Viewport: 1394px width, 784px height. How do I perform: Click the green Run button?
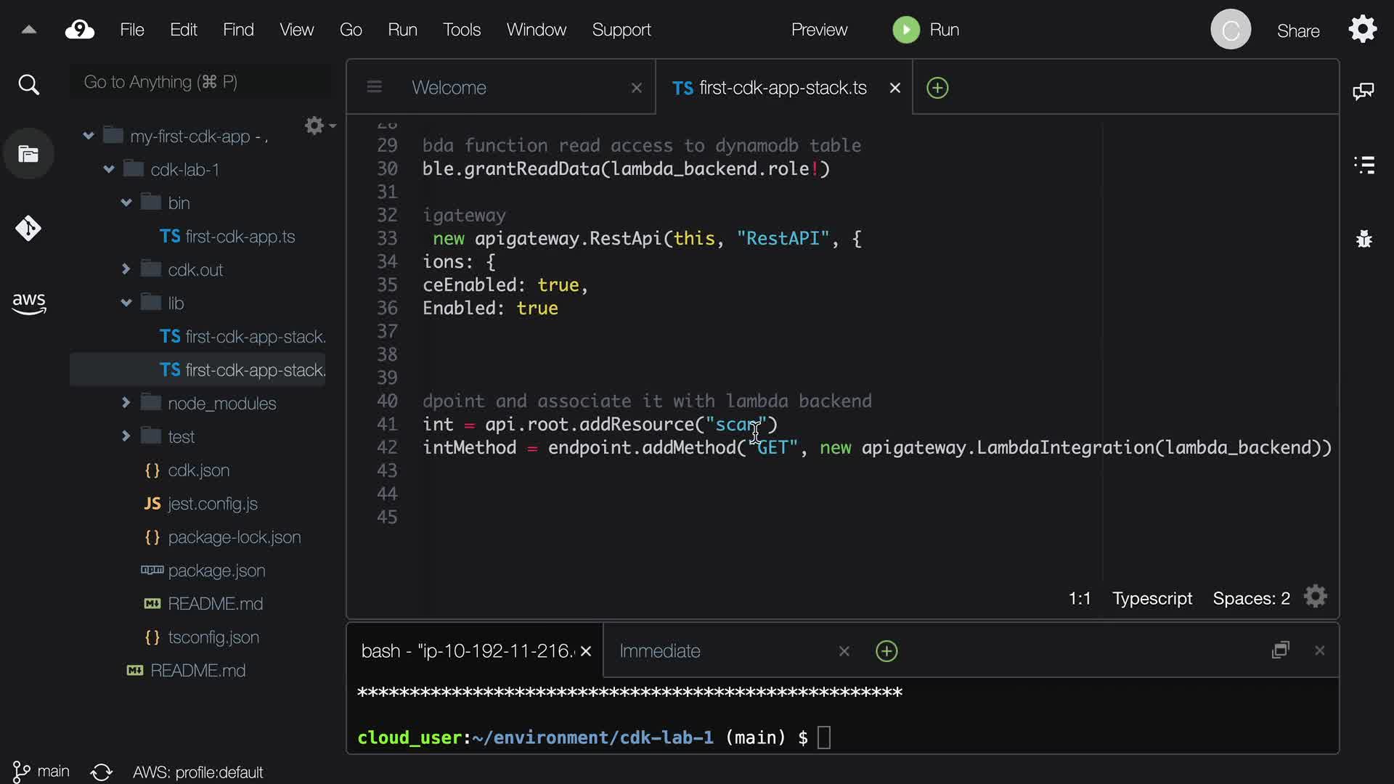coord(926,30)
